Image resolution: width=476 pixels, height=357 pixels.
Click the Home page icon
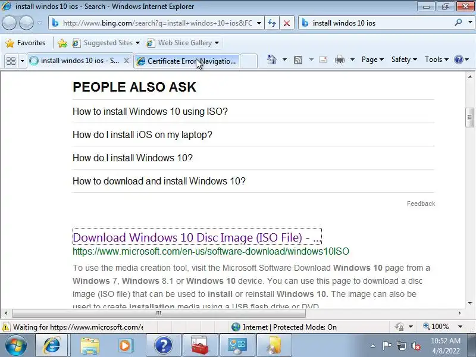272,59
